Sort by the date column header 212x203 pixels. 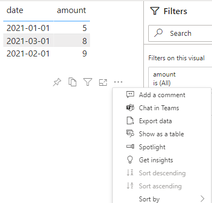point(15,10)
